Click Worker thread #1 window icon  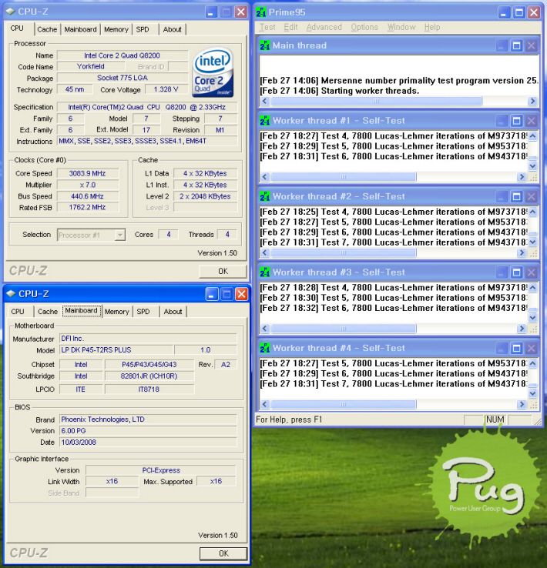click(x=265, y=121)
